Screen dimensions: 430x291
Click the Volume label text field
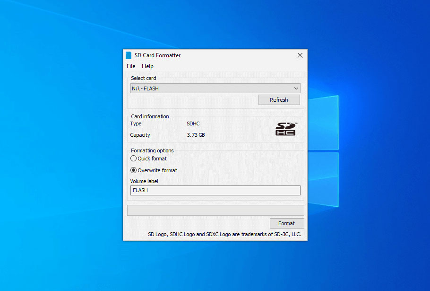[x=215, y=190]
